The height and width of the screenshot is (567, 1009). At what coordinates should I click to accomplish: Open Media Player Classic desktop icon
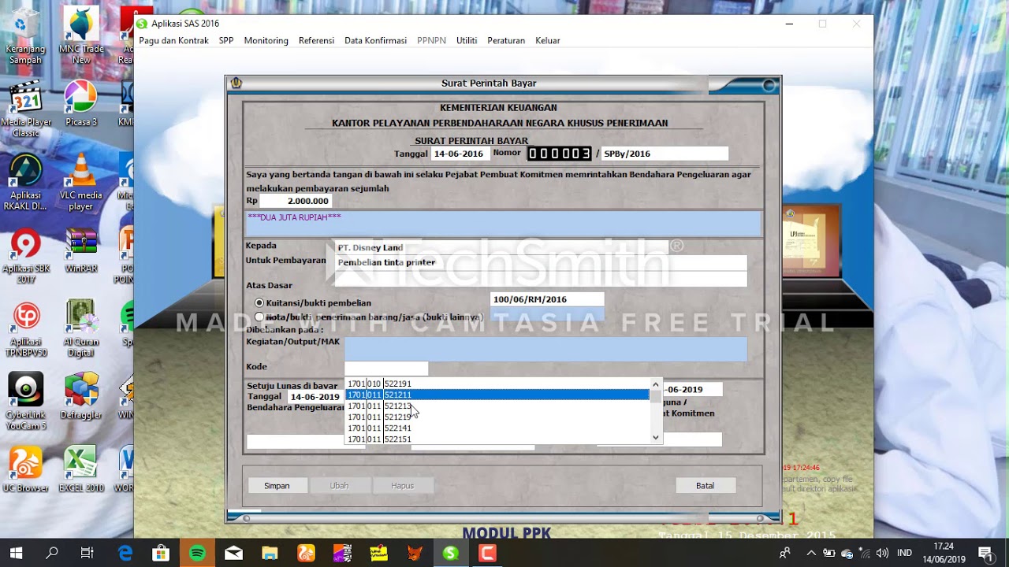25,109
